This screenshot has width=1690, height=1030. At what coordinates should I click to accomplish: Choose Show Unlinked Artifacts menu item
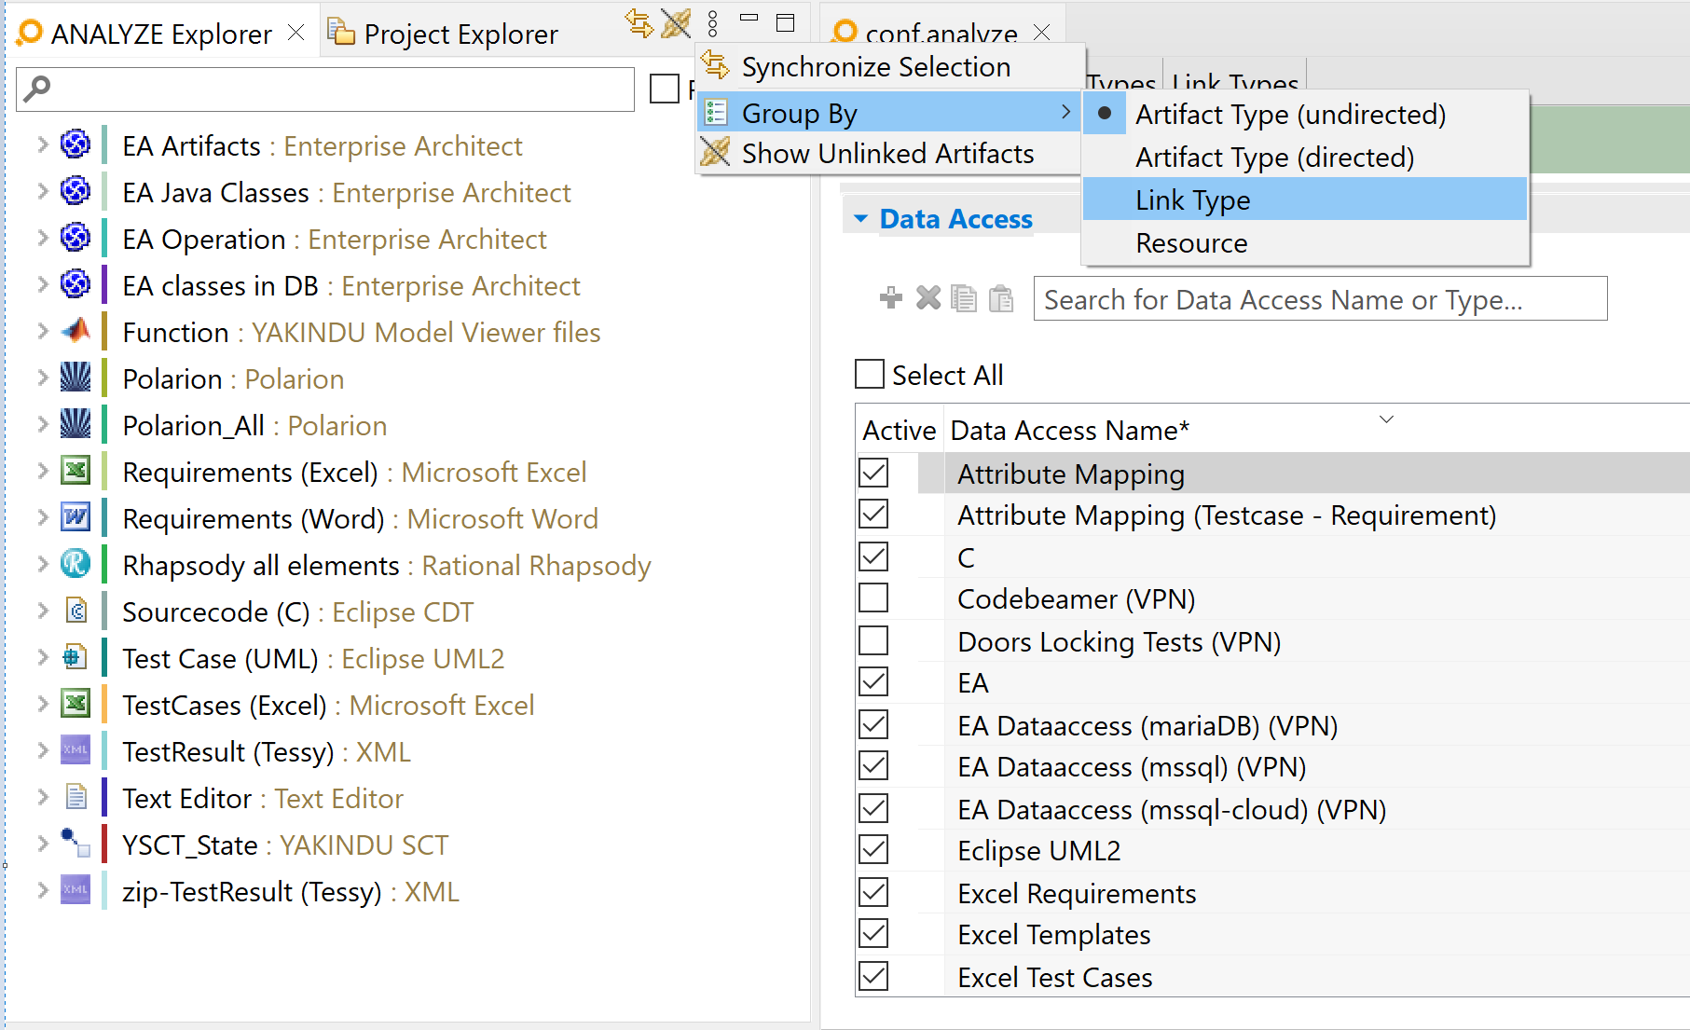(x=888, y=153)
